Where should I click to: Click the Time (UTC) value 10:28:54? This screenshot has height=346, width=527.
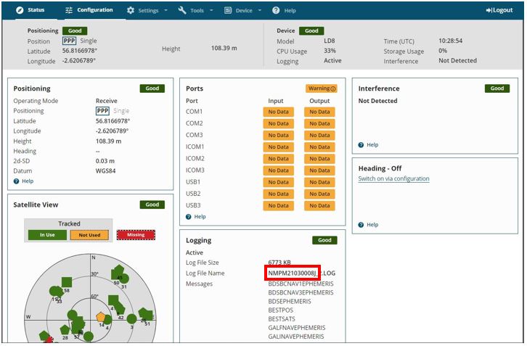click(x=450, y=41)
